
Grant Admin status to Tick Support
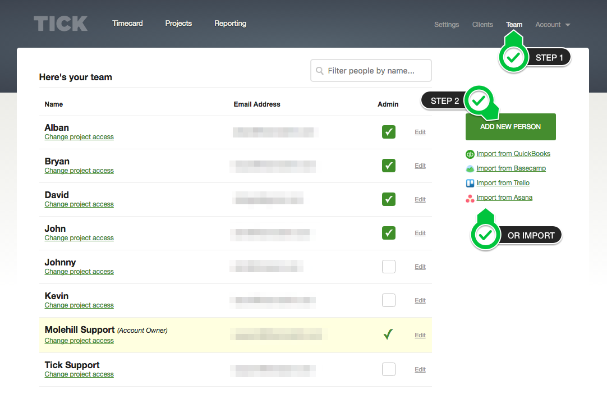(x=389, y=369)
